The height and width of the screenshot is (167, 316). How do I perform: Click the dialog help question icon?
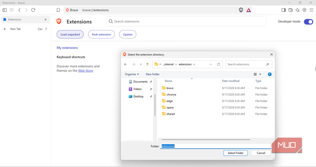point(270,74)
